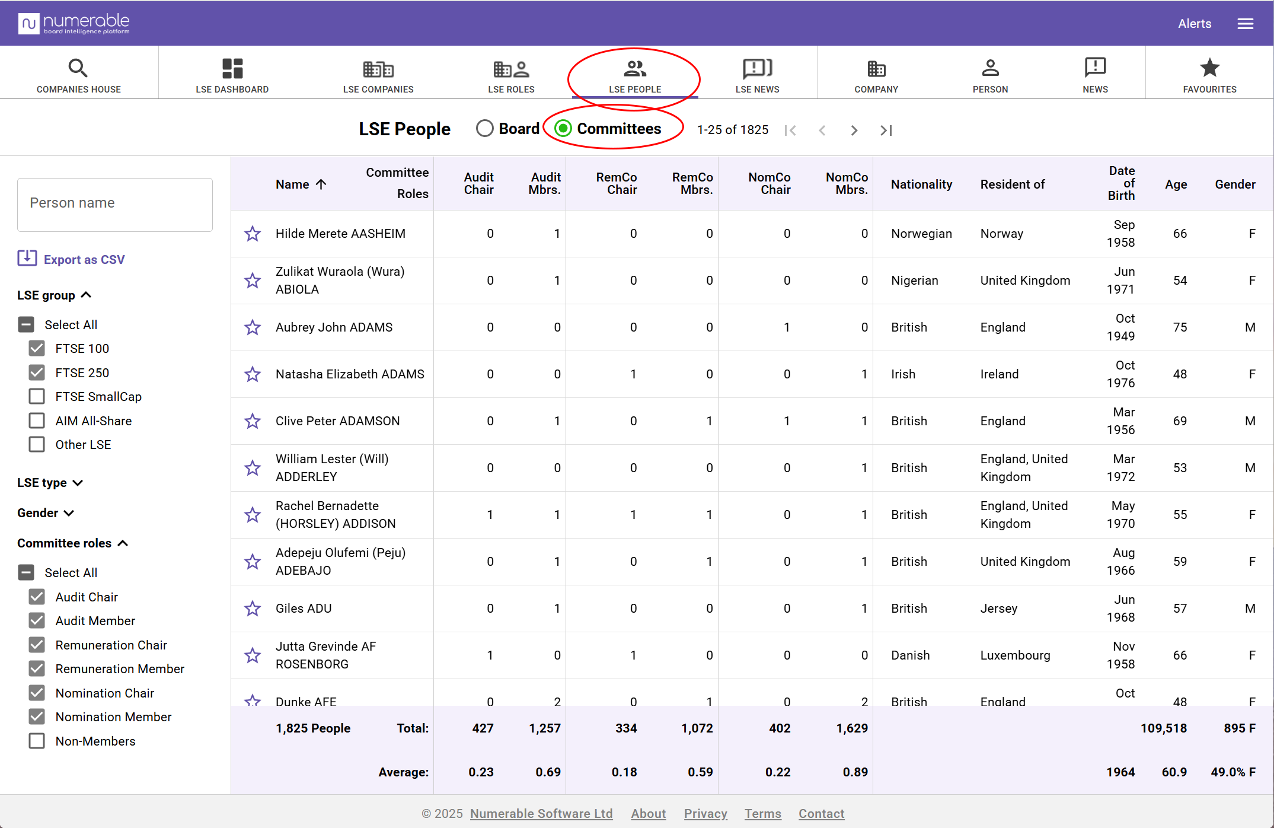Go to next page arrow

pyautogui.click(x=854, y=130)
